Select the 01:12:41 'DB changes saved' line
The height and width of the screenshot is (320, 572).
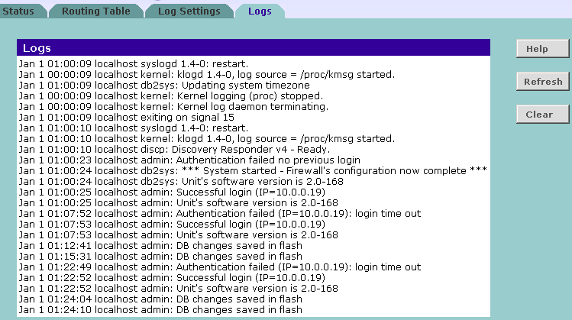pyautogui.click(x=160, y=245)
